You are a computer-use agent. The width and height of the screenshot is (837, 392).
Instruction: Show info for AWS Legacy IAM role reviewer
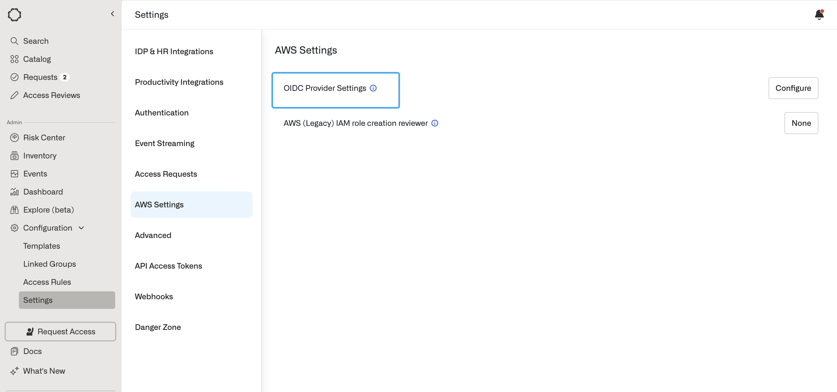[435, 123]
